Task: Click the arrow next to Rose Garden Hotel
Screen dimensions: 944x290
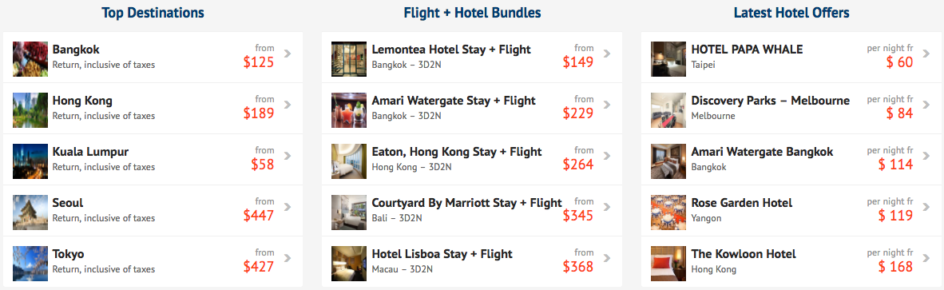Action: tap(926, 208)
